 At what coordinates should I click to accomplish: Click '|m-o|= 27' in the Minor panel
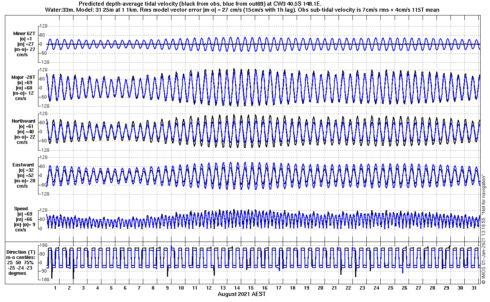click(x=24, y=49)
